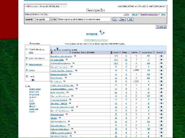
Task: Open chart icon next to Colorectal Neoplasms
Action: coord(73,63)
